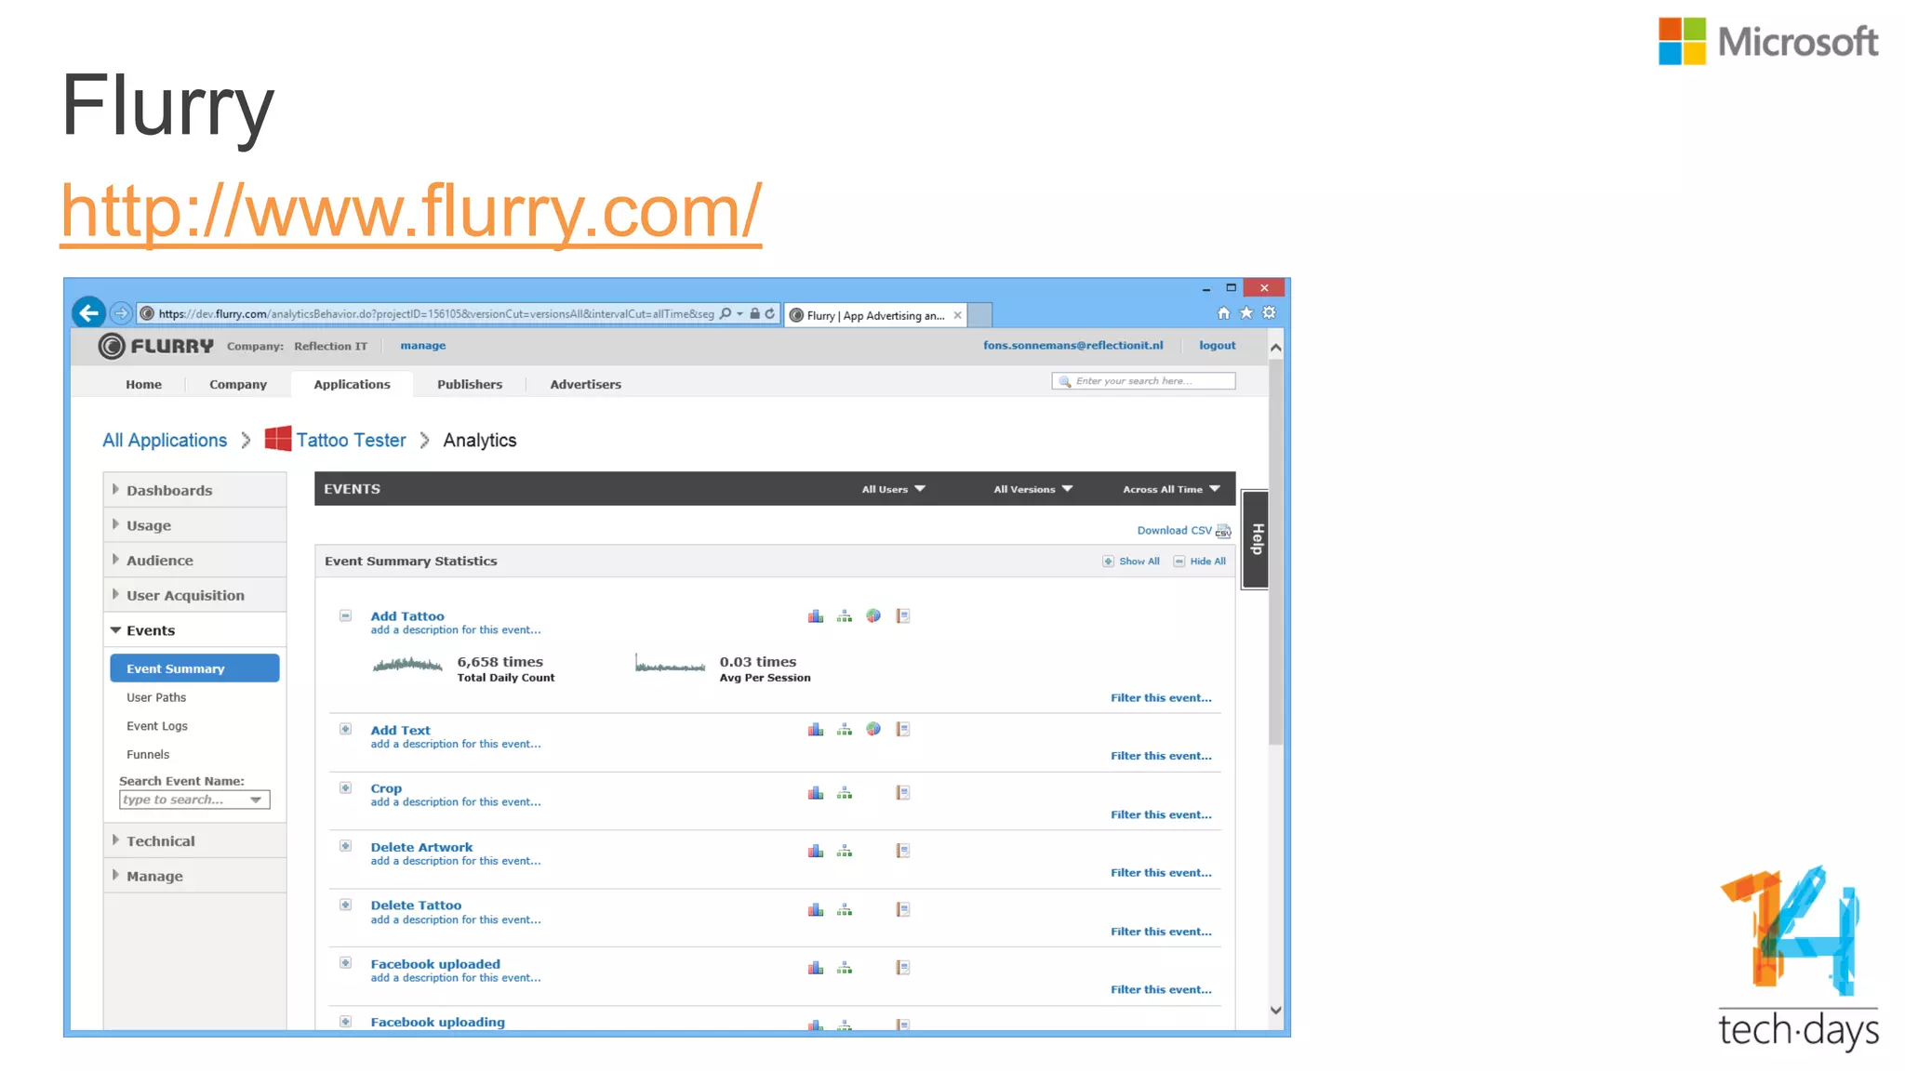
Task: Open the Search Event Name combo box
Action: (194, 800)
